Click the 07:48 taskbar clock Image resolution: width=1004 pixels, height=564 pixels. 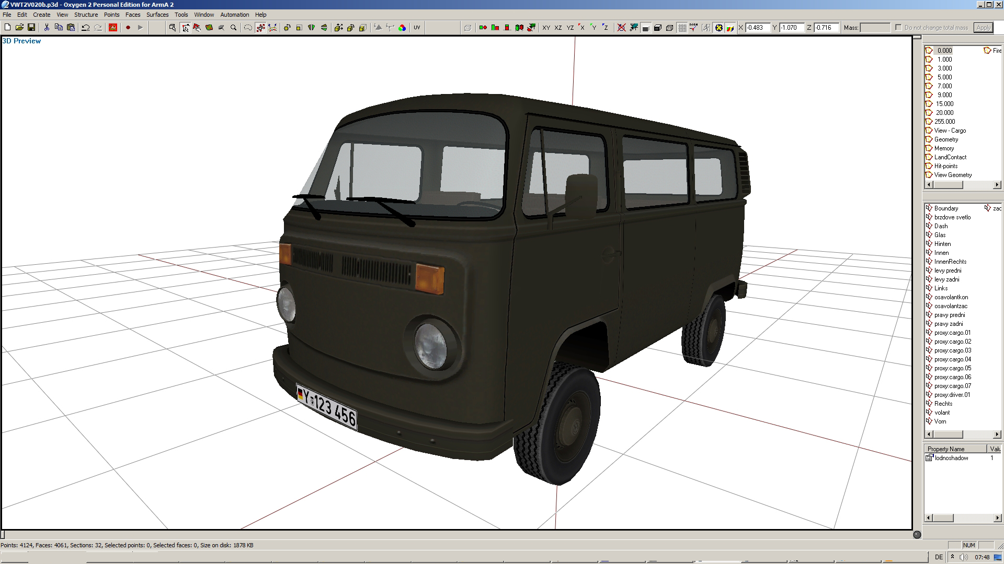click(x=982, y=557)
